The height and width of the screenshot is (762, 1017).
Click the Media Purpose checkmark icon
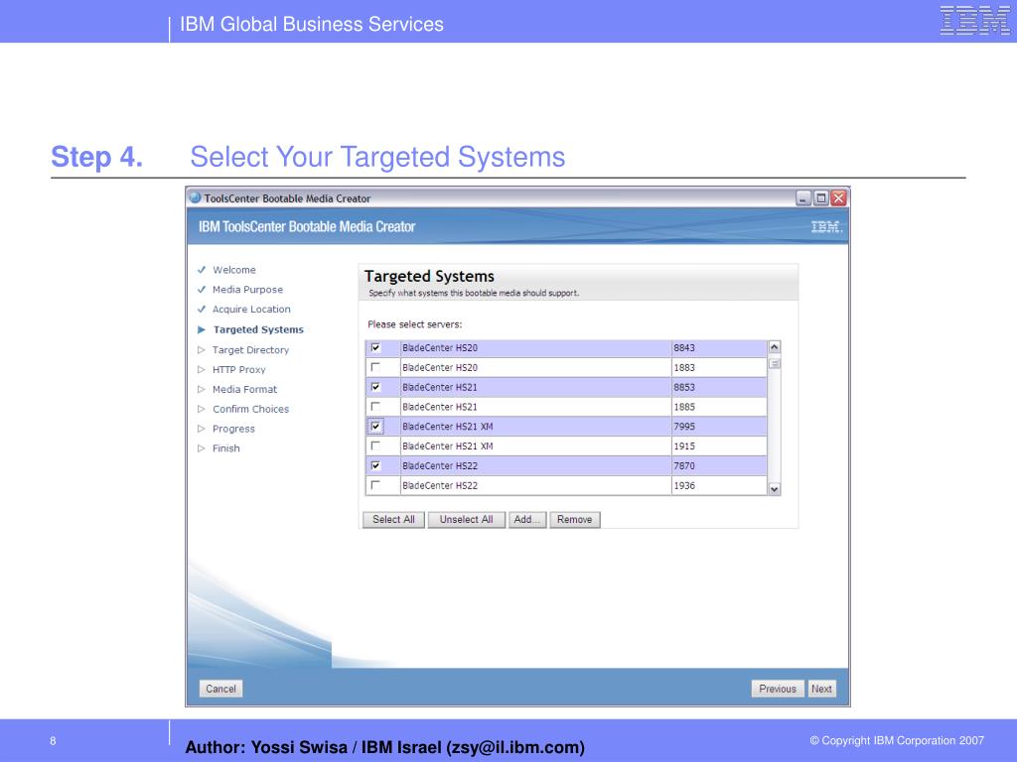202,290
